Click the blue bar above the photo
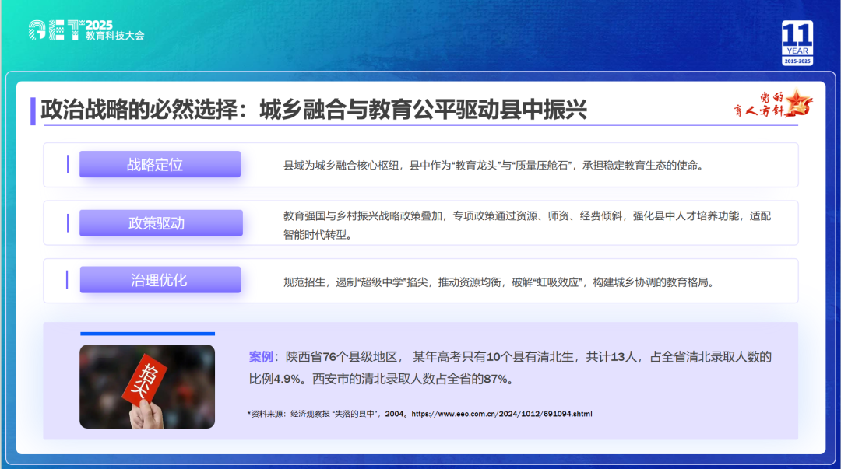This screenshot has width=841, height=469. [x=147, y=334]
